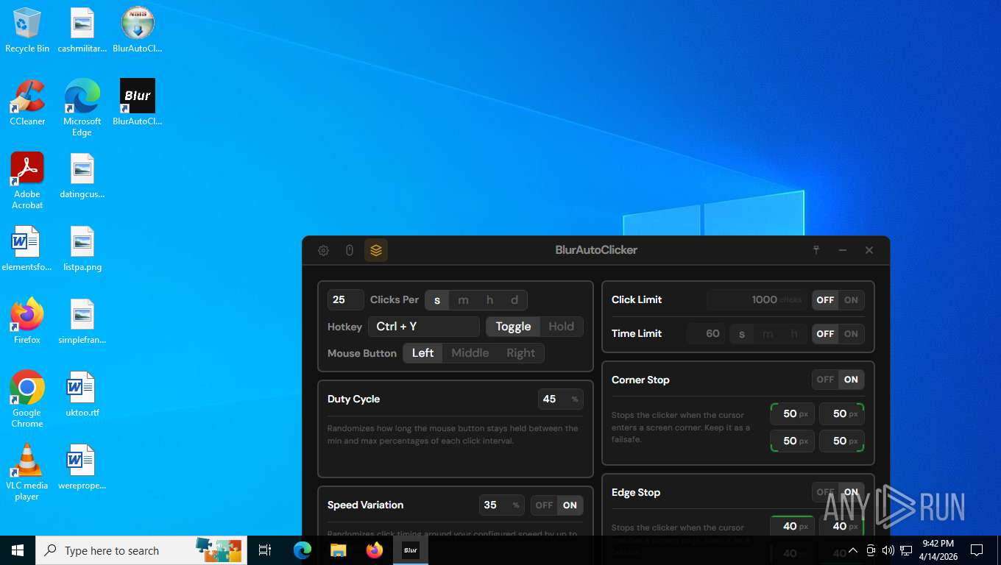This screenshot has width=1001, height=565.
Task: Select VLC media player shortcut
Action: click(27, 472)
